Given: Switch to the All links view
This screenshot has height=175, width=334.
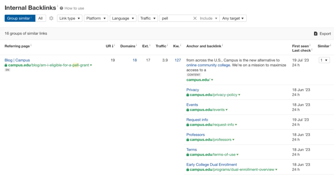Looking at the screenshot, I should click(40, 18).
